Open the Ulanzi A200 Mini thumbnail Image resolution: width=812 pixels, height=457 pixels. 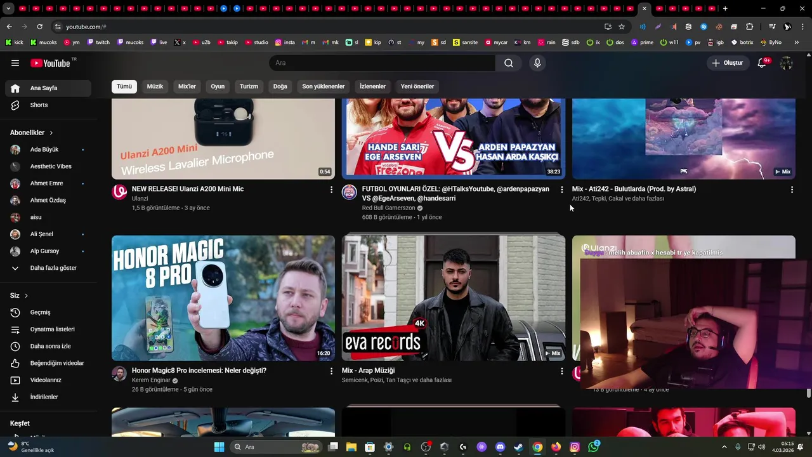click(223, 139)
